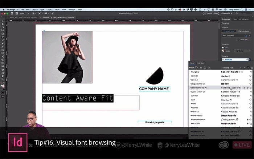Show recently added fonts via clock filter
Screen dimensions: 254x159
205,68
